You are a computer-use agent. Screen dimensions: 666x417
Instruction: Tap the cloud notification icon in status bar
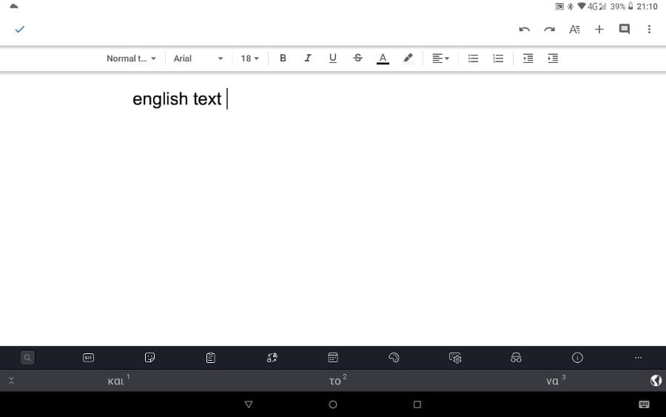coord(13,6)
